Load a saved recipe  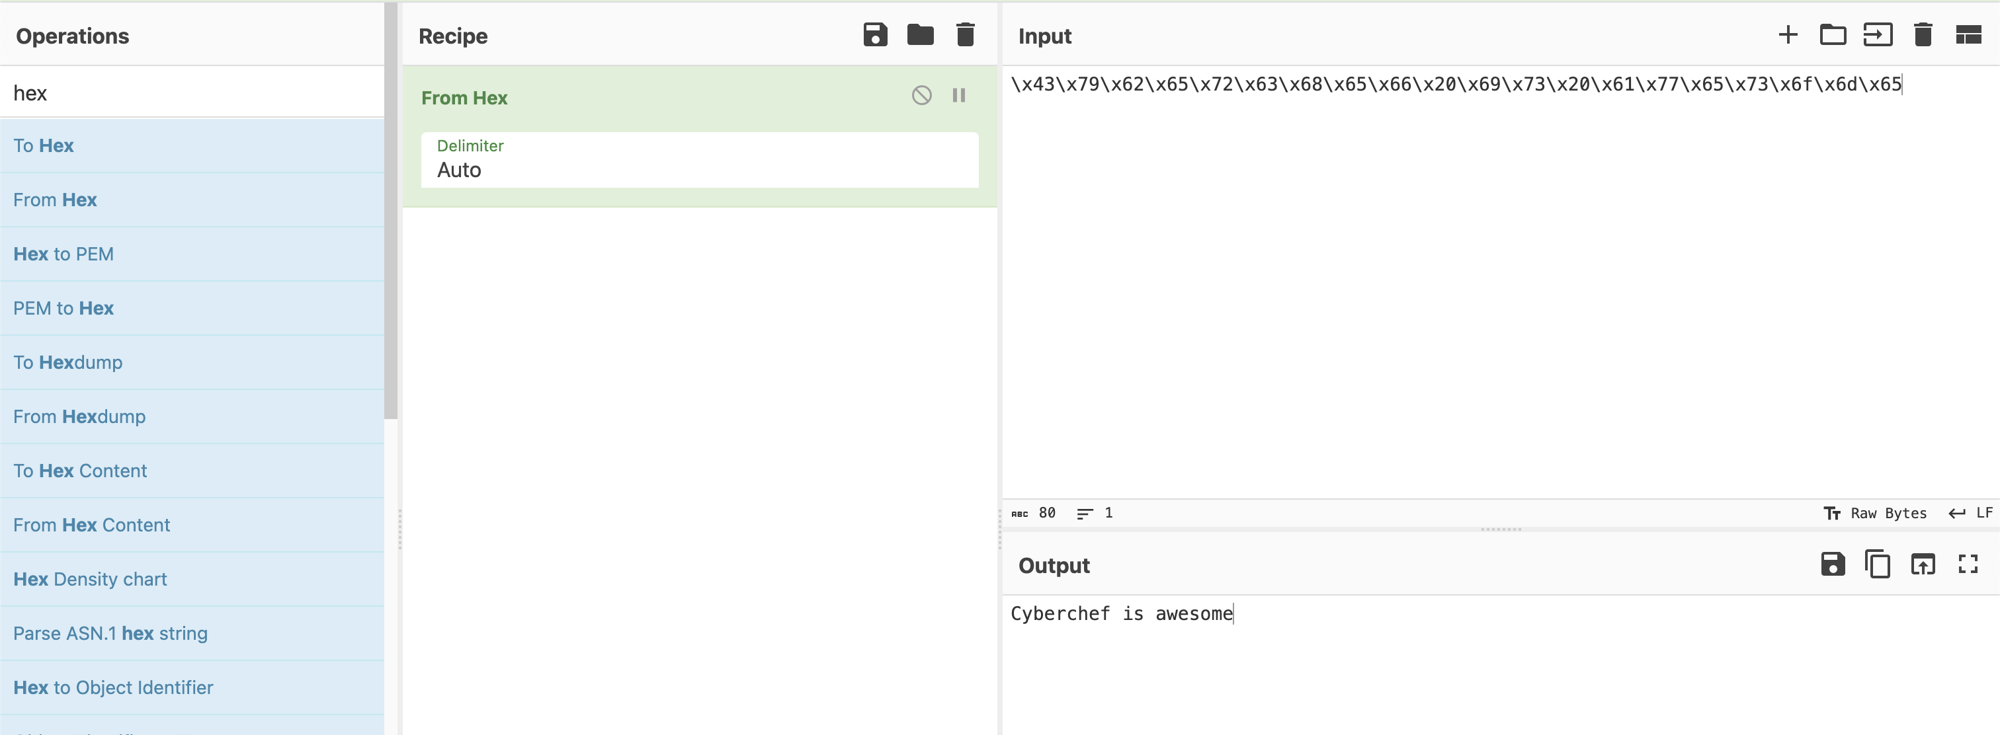click(x=920, y=35)
